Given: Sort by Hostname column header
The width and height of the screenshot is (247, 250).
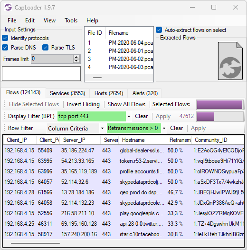Looking at the screenshot, I should (142, 140).
